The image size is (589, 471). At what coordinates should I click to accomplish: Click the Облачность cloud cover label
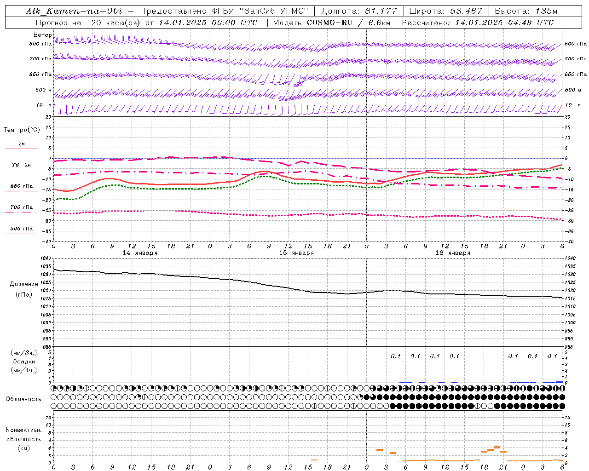tap(23, 399)
